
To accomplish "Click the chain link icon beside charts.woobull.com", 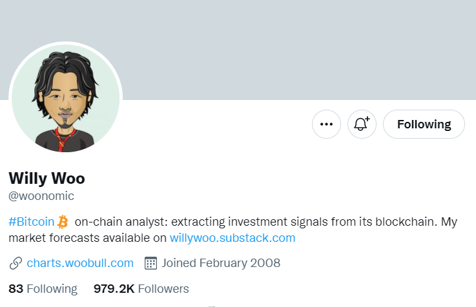I will (x=16, y=263).
